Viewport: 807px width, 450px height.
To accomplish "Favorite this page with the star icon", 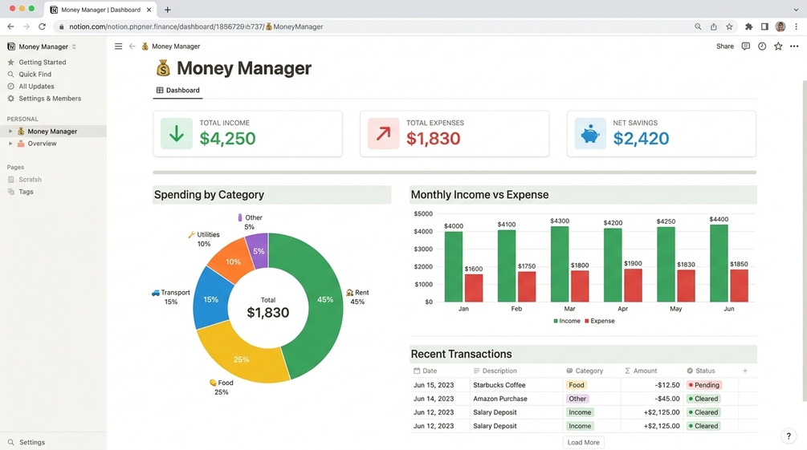I will click(778, 47).
